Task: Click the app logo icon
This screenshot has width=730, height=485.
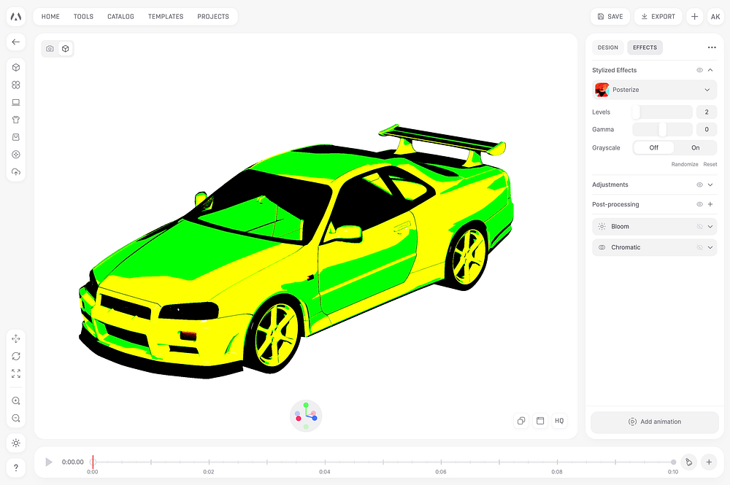Action: click(16, 16)
